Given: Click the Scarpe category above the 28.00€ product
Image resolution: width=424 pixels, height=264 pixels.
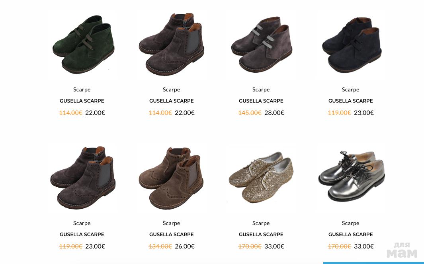Looking at the screenshot, I should (x=261, y=89).
